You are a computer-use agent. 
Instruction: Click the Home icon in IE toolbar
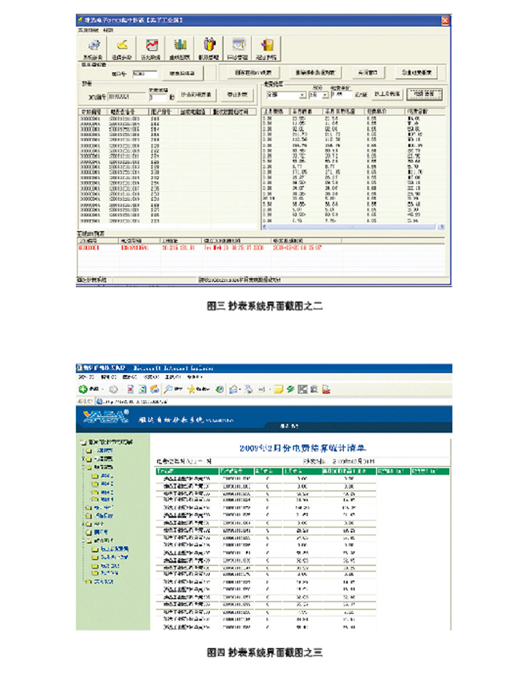154,390
